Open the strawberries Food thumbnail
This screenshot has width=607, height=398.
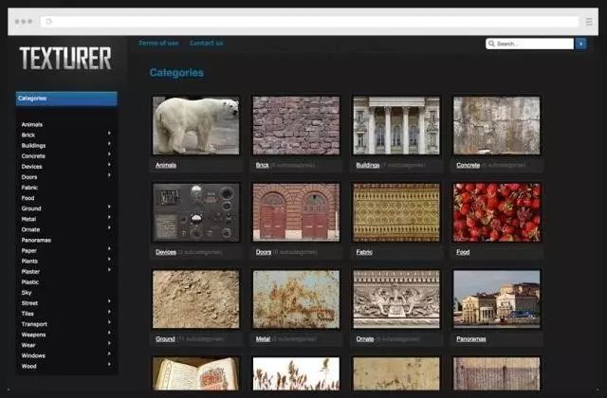coord(497,212)
